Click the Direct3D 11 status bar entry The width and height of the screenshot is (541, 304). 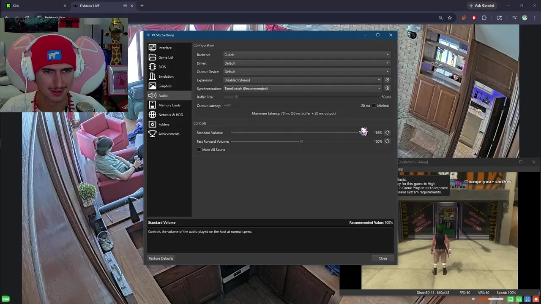click(425, 293)
